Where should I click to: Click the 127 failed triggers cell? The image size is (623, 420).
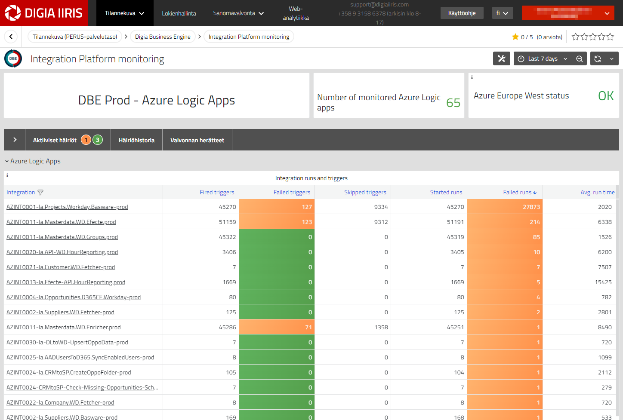tap(277, 207)
